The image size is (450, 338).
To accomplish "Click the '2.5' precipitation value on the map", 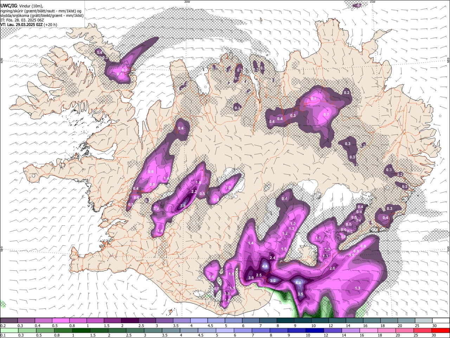I will pyautogui.click(x=259, y=275).
